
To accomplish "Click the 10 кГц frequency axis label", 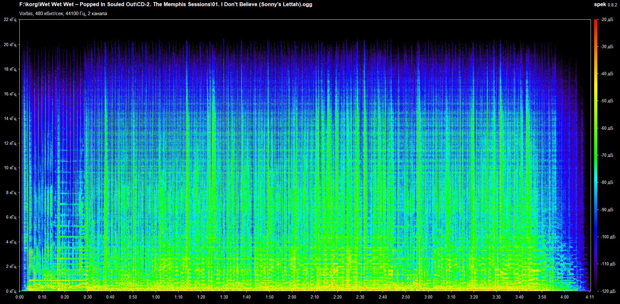I will [10, 168].
